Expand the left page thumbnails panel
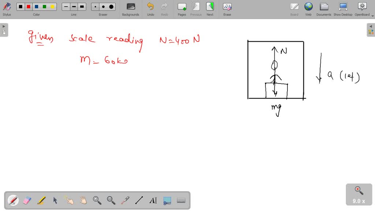Viewport: 375px width, 211px height. tap(4, 30)
